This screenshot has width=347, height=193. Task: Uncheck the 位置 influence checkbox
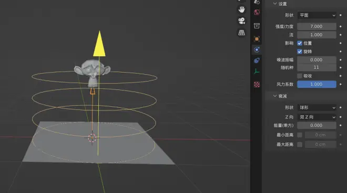300,43
